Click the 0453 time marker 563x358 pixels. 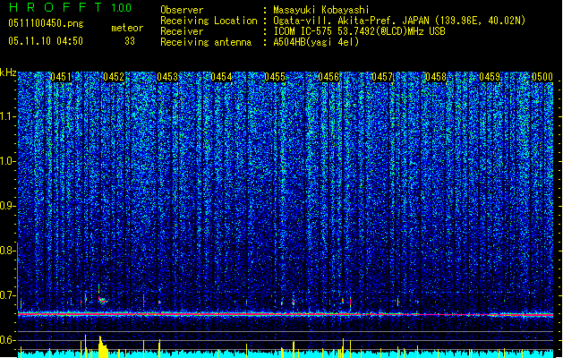167,77
